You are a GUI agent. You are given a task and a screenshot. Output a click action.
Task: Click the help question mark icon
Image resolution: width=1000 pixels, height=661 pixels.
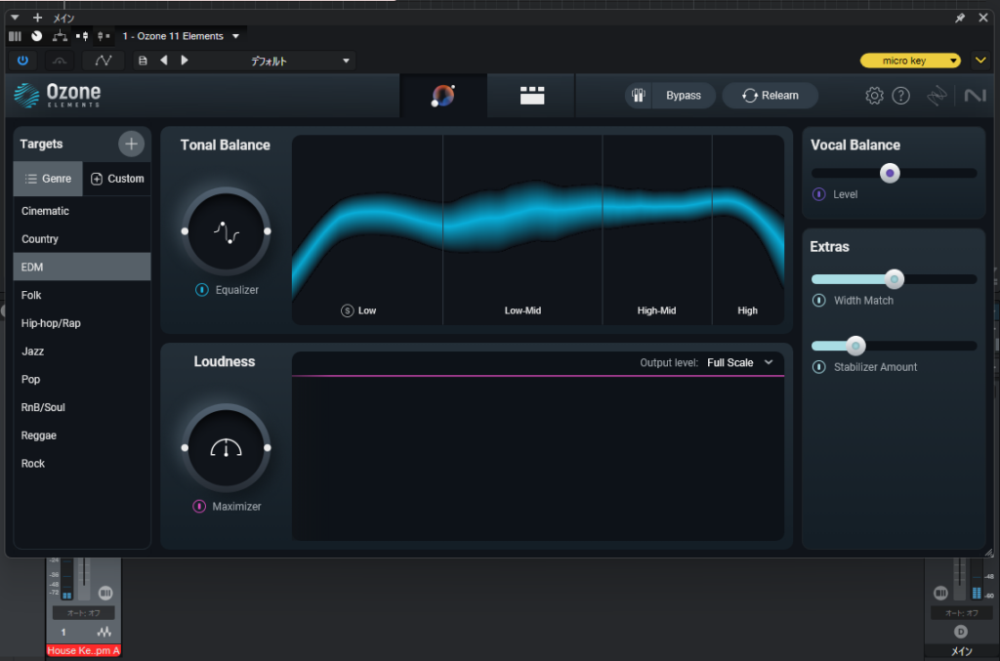(x=901, y=96)
